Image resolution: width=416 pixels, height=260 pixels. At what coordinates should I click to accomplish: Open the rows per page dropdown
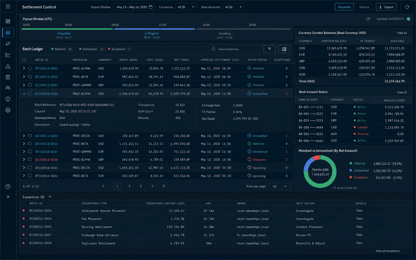pos(279,186)
